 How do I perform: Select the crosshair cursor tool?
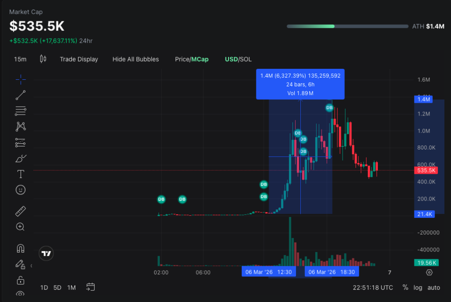coord(20,80)
